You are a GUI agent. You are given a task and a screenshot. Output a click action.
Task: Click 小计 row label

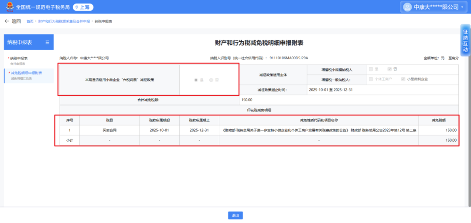tap(70, 140)
